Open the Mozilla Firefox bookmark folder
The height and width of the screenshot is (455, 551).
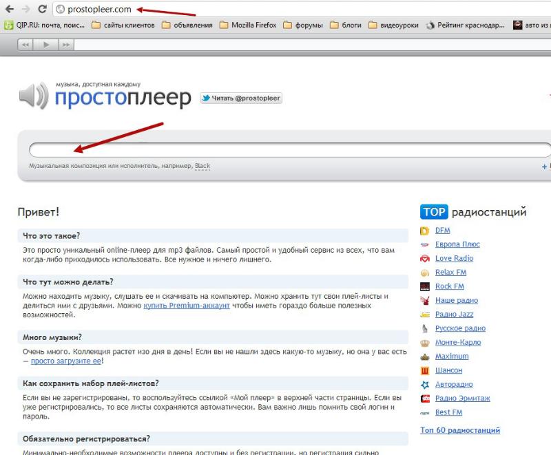[248, 25]
